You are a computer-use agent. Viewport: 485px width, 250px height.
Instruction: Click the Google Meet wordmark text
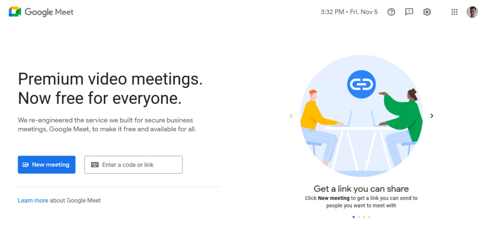click(49, 12)
